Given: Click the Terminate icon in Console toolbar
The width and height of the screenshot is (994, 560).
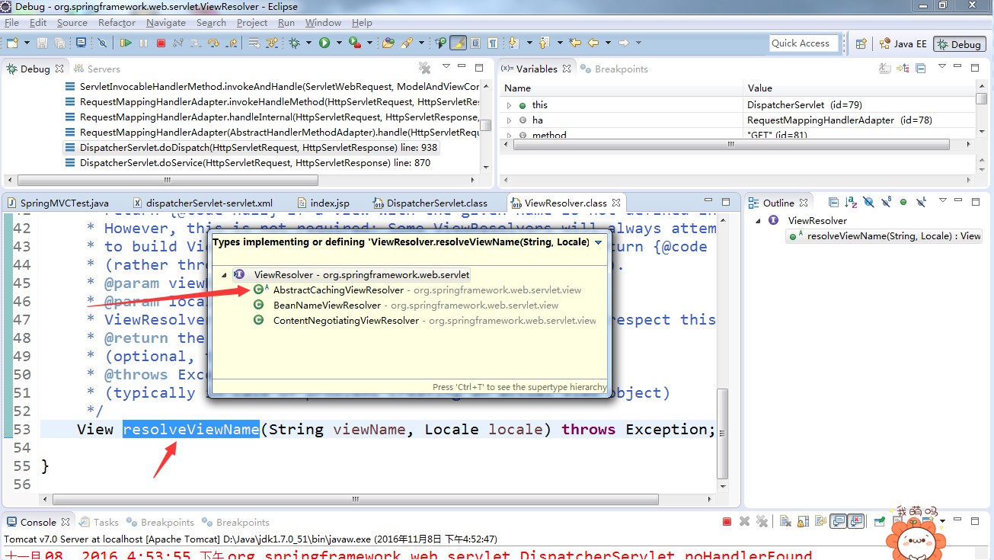Looking at the screenshot, I should tap(727, 522).
